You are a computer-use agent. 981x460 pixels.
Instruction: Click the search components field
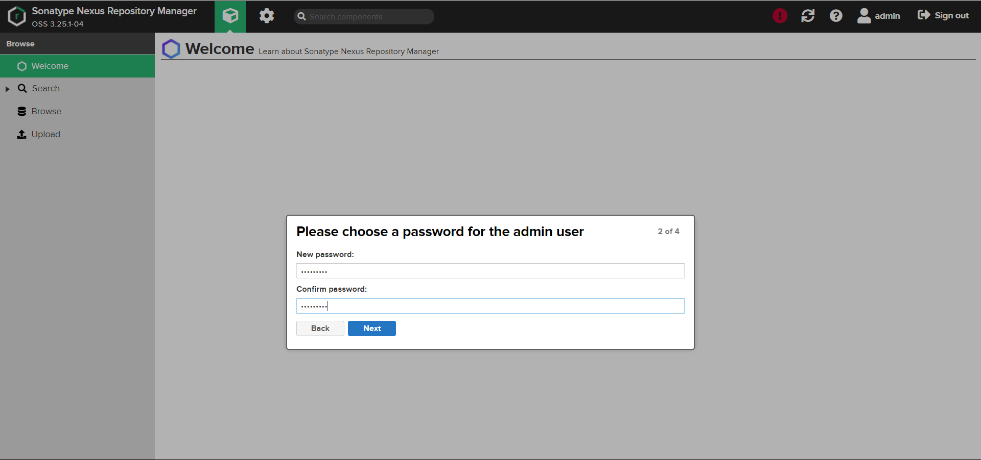[364, 16]
